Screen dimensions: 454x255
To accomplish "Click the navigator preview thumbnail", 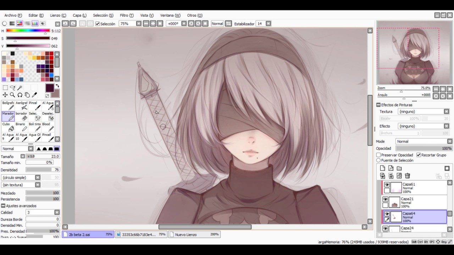I will tap(415, 53).
